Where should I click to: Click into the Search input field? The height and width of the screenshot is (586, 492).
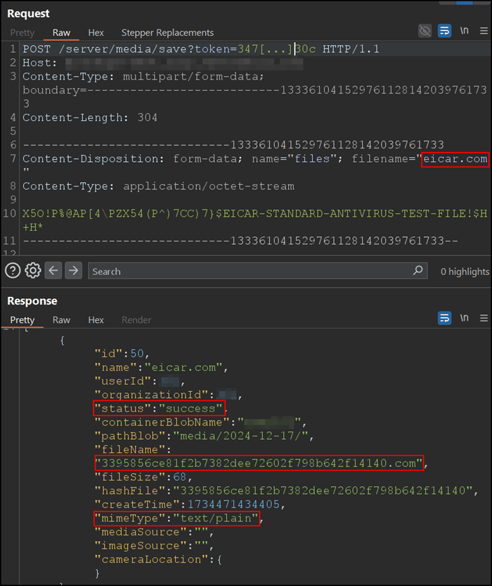click(246, 271)
